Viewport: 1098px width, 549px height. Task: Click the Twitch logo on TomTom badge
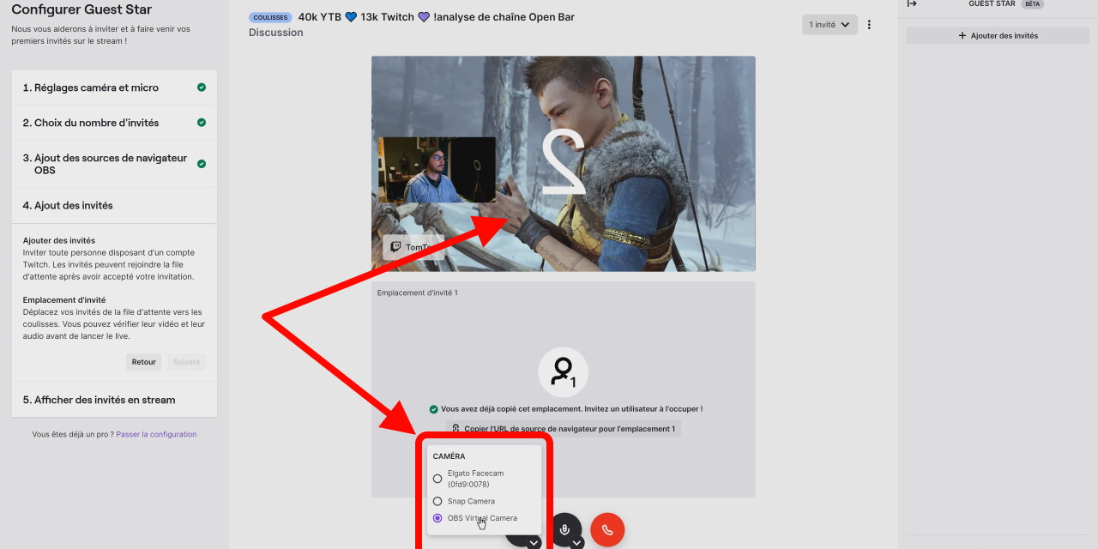click(395, 247)
